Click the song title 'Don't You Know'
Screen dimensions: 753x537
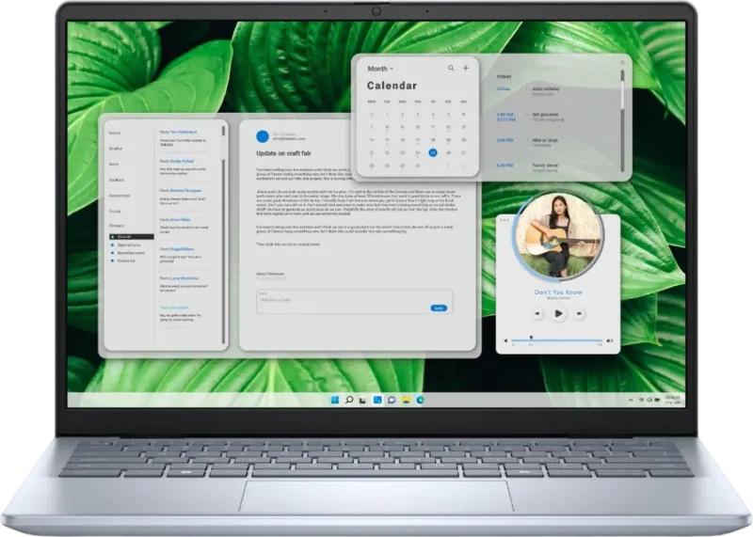(558, 292)
